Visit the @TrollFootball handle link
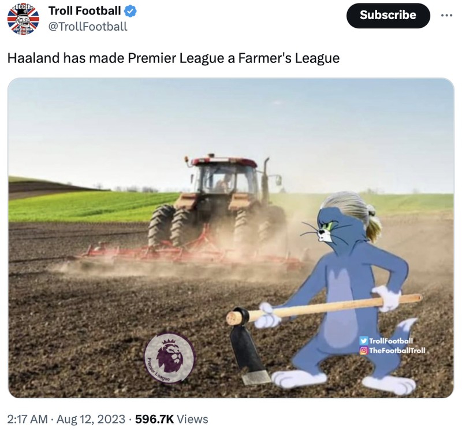The width and height of the screenshot is (462, 438). [88, 27]
